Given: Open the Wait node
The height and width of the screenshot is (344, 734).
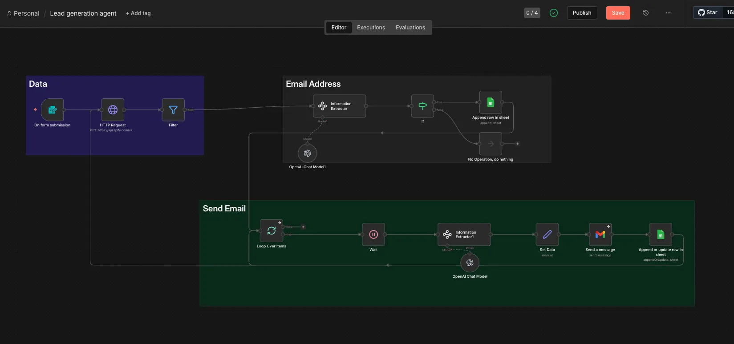Looking at the screenshot, I should 373,234.
